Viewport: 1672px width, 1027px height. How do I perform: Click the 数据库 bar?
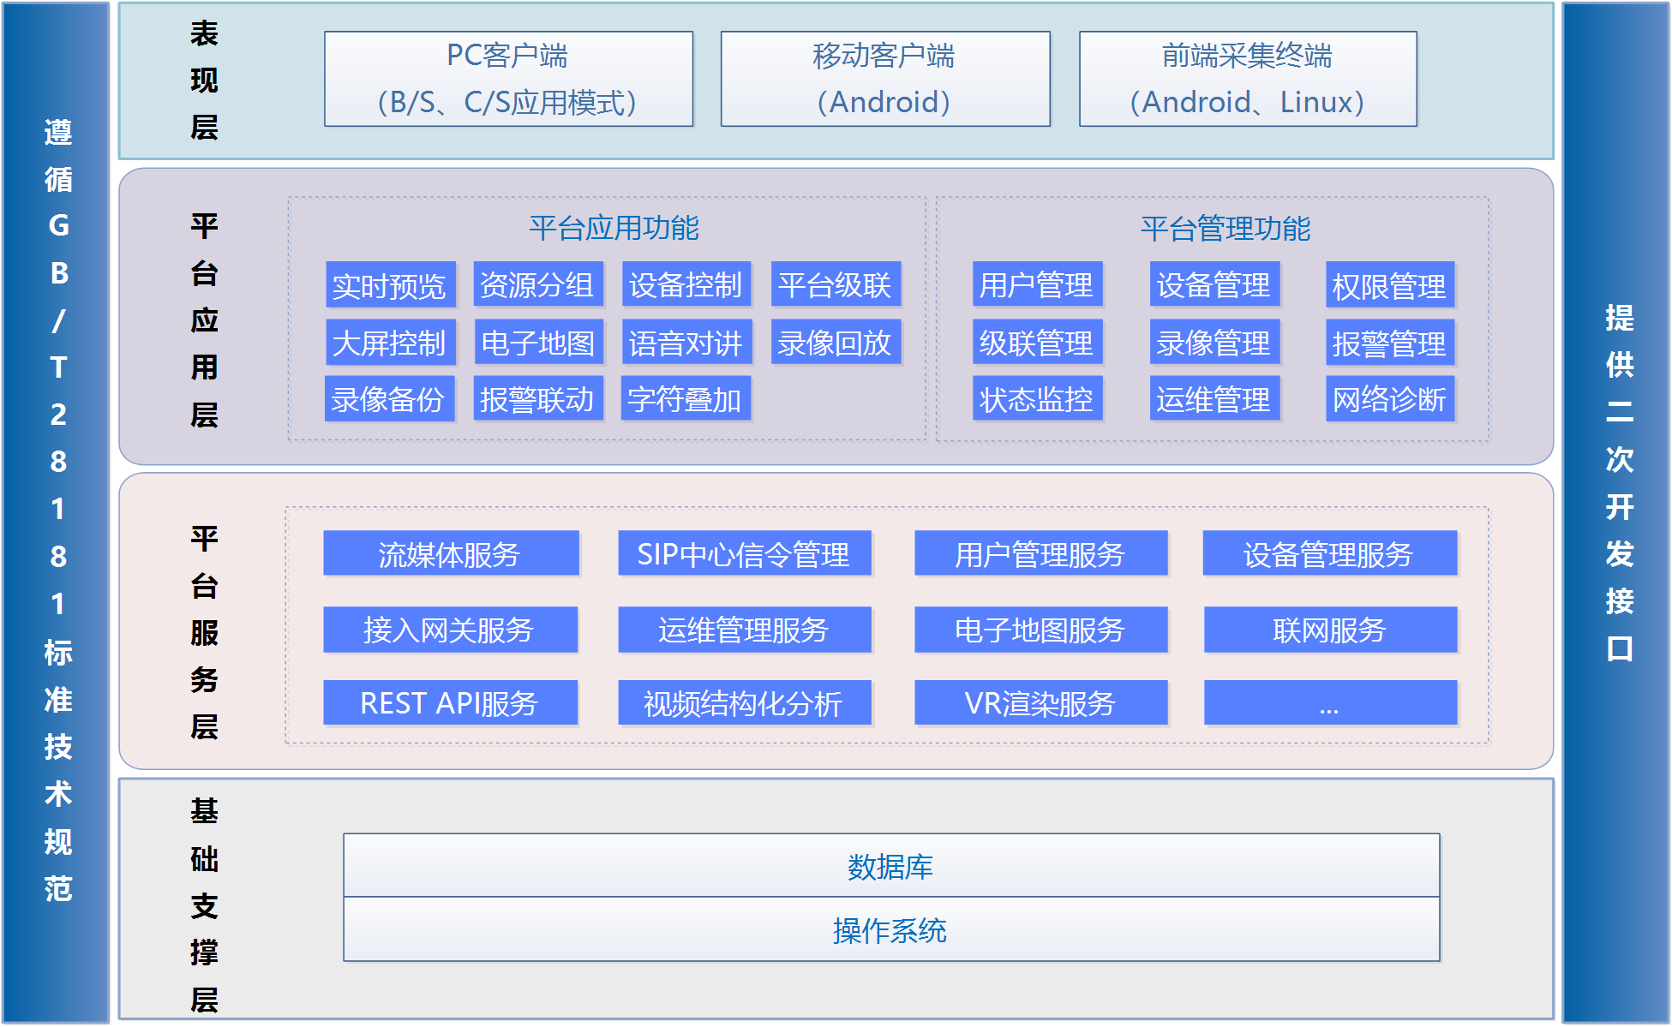[x=891, y=866]
